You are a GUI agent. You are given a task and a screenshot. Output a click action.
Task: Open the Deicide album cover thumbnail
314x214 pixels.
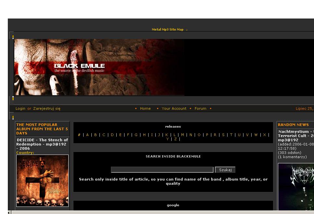point(42,181)
